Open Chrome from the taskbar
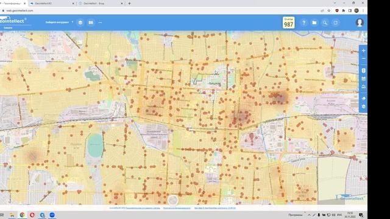Screen dimensions: 390x219 click(22, 215)
